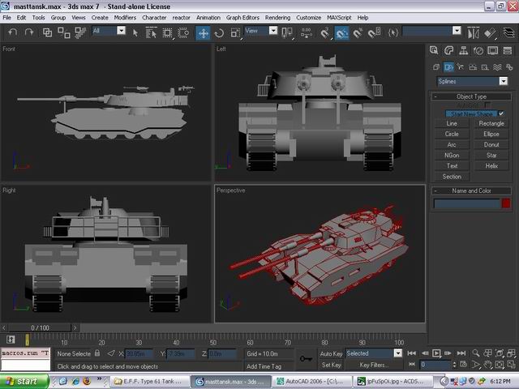Uncheck the Start New Shape checkbox
This screenshot has height=389, width=519.
501,113
